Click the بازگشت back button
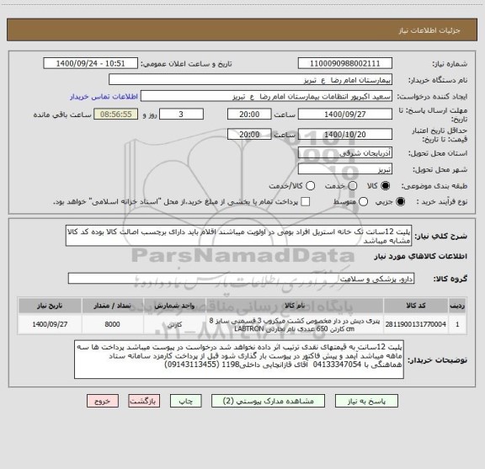This screenshot has height=469, width=485. 144,401
